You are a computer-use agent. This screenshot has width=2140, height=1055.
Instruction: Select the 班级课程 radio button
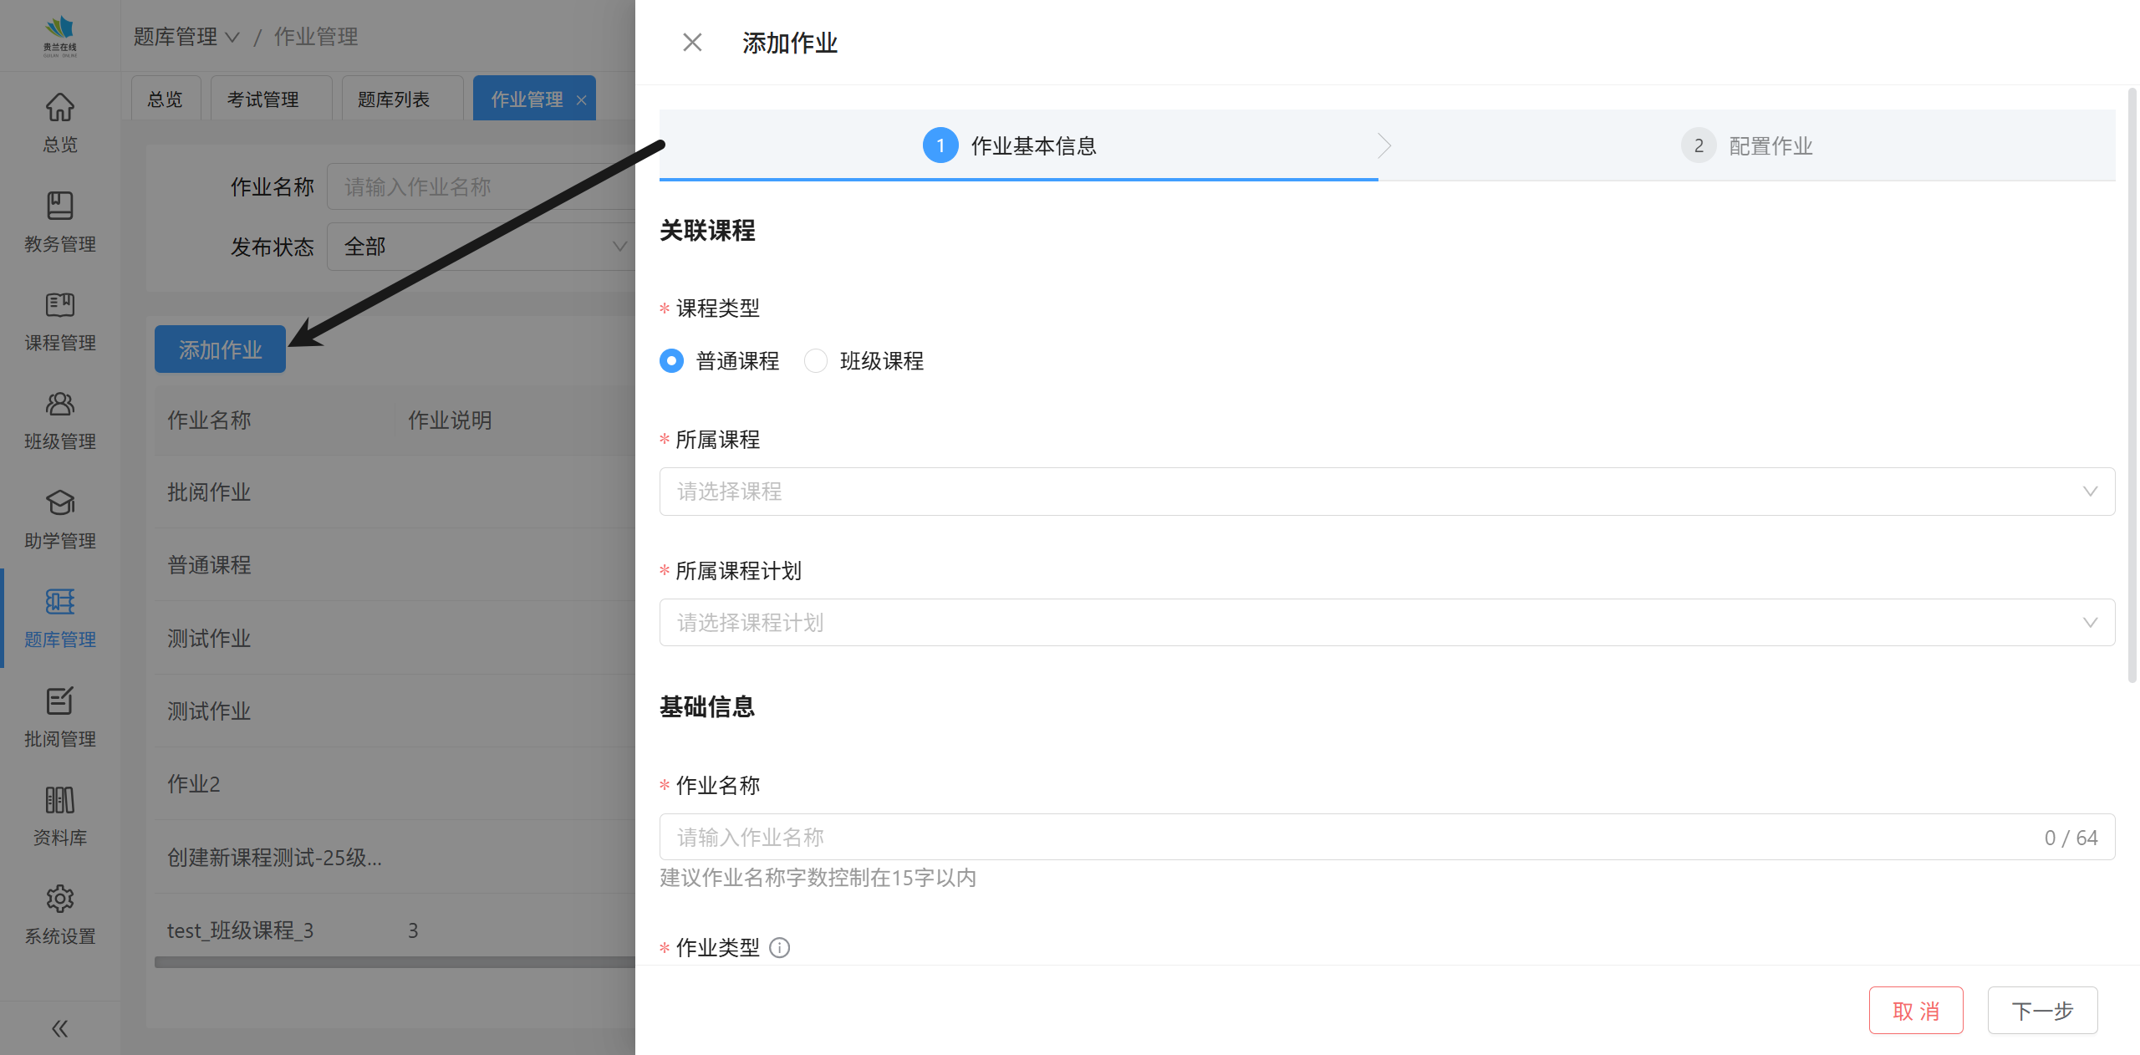pos(815,361)
